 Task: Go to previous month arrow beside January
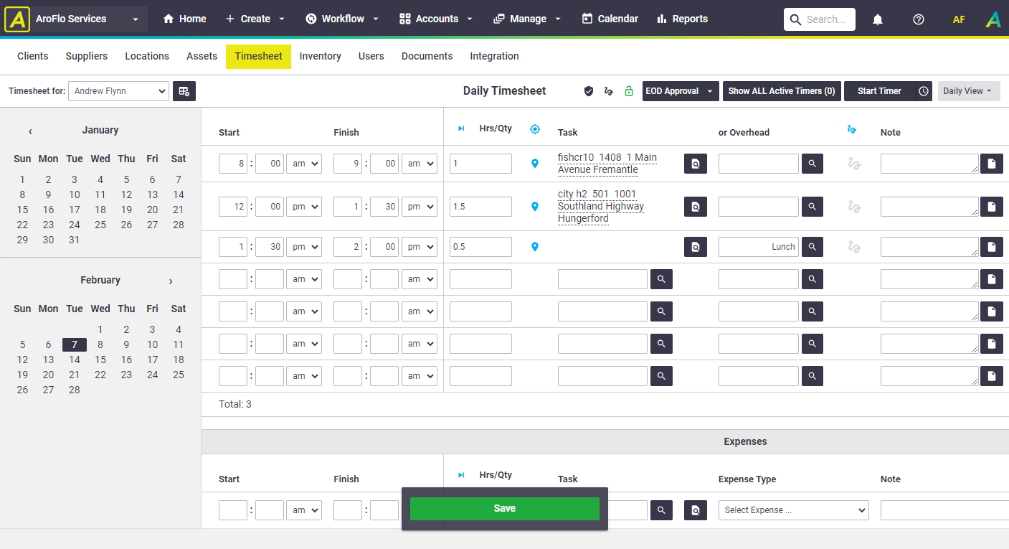click(30, 131)
